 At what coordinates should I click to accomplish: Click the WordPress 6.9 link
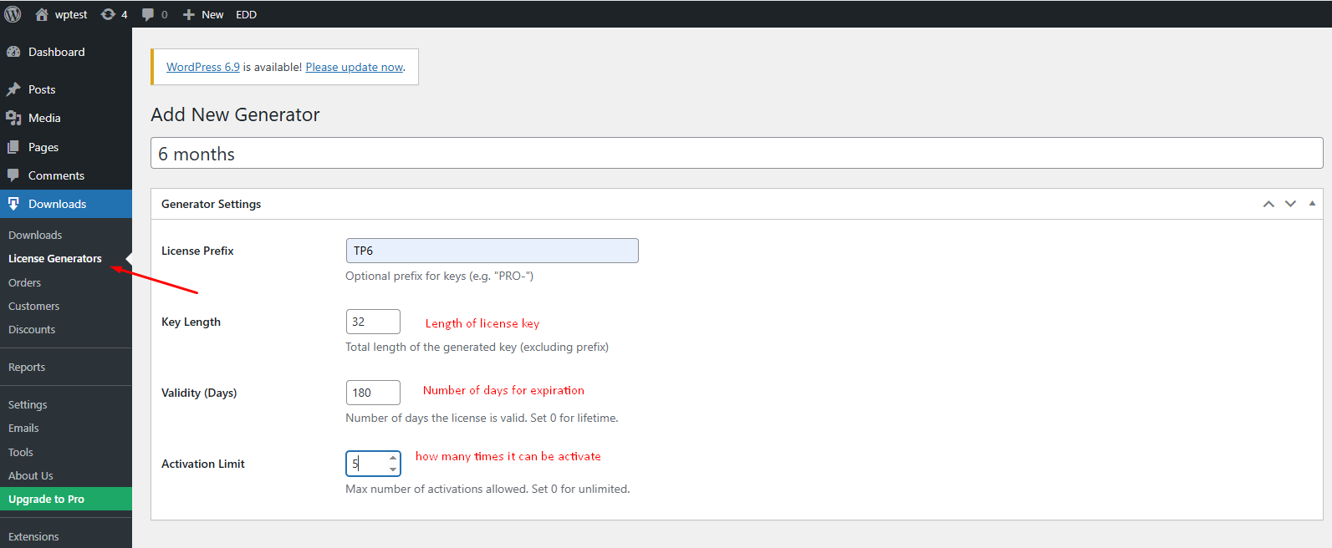203,67
